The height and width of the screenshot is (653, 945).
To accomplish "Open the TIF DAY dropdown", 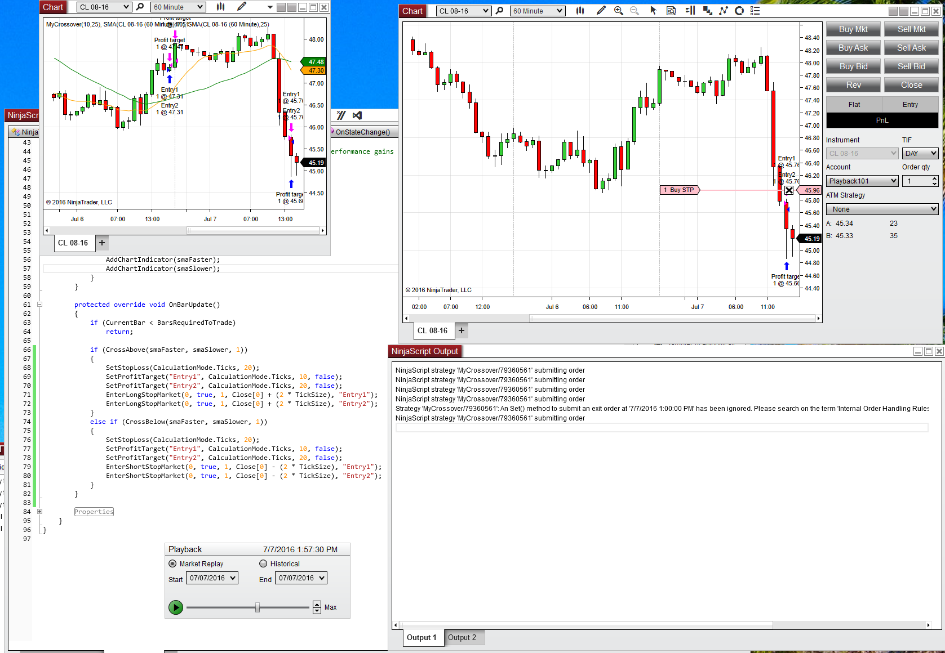I will [x=920, y=153].
